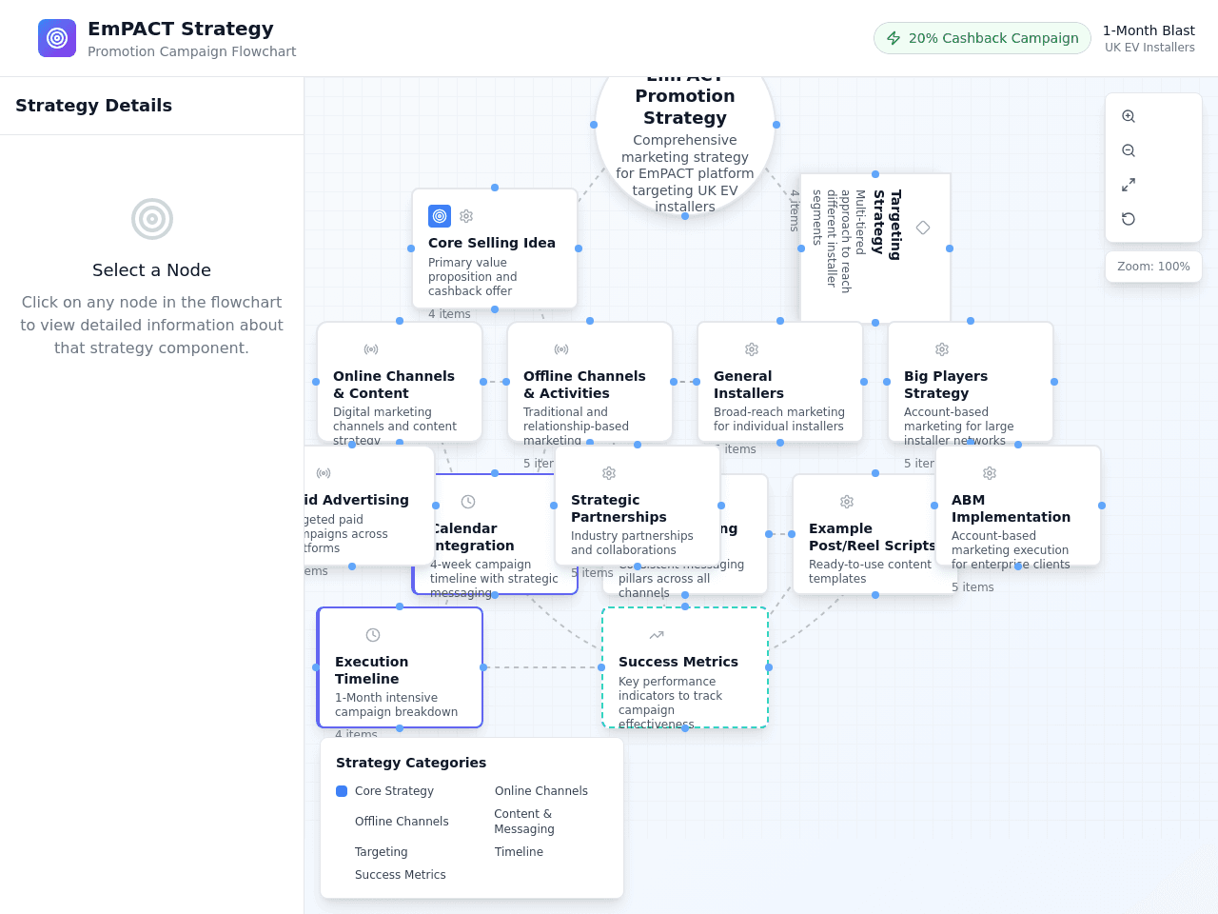This screenshot has width=1218, height=914.
Task: Click the blue target icon on Core Selling Idea
Action: 440,216
